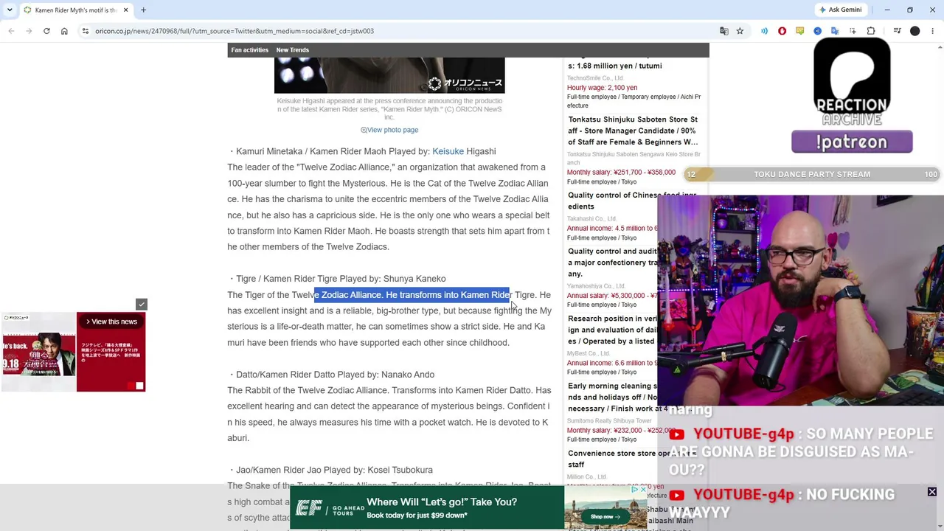Switch to the Kamen Rider Myth tab

(x=75, y=10)
